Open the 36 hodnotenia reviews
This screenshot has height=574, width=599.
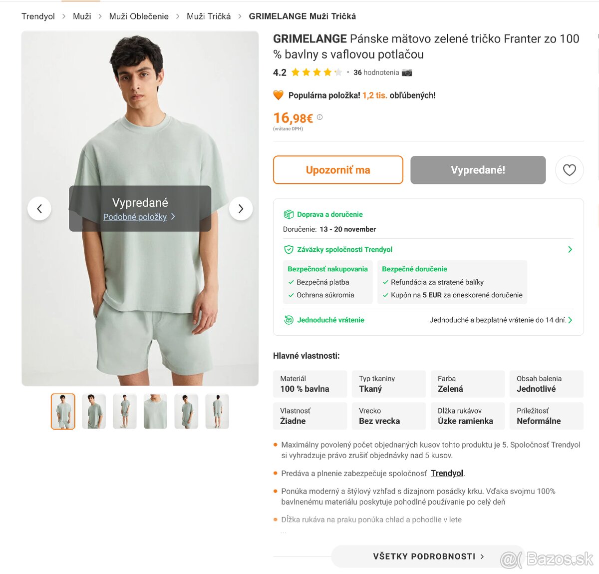coord(376,72)
